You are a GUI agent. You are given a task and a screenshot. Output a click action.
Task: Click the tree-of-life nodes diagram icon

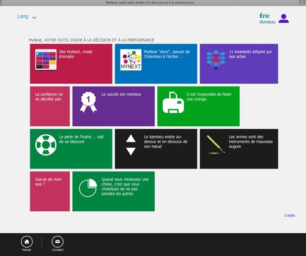pyautogui.click(x=216, y=60)
